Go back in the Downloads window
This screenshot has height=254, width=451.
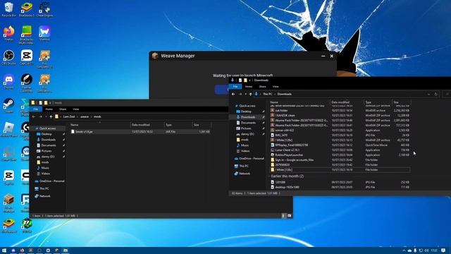pyautogui.click(x=233, y=94)
